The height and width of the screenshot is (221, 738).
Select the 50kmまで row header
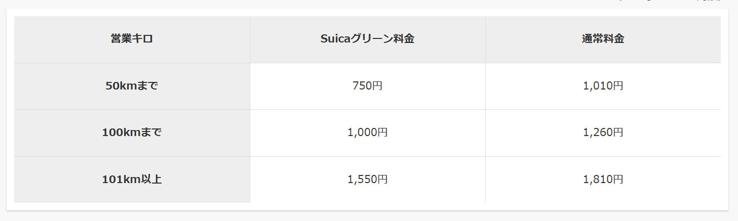[x=132, y=86]
